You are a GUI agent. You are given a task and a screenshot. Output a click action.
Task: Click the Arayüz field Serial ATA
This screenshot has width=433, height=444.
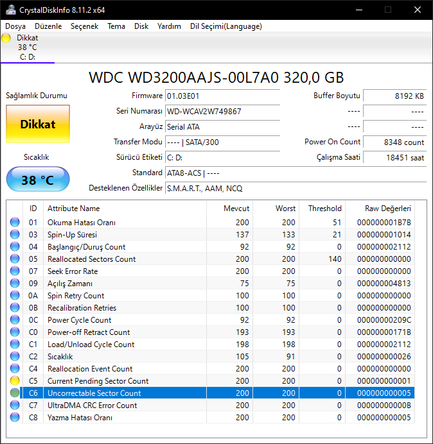coord(222,126)
